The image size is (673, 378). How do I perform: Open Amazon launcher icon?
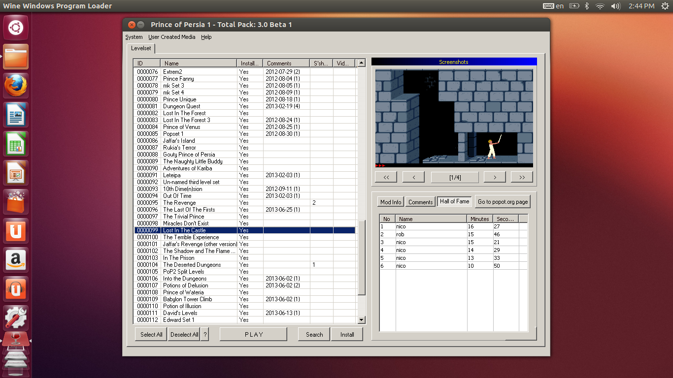(16, 259)
